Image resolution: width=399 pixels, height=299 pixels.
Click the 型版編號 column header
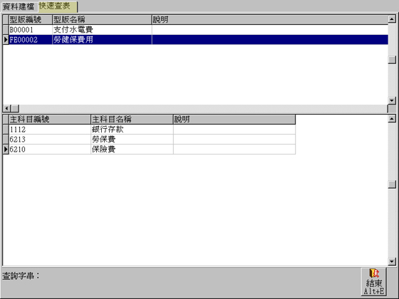31,20
